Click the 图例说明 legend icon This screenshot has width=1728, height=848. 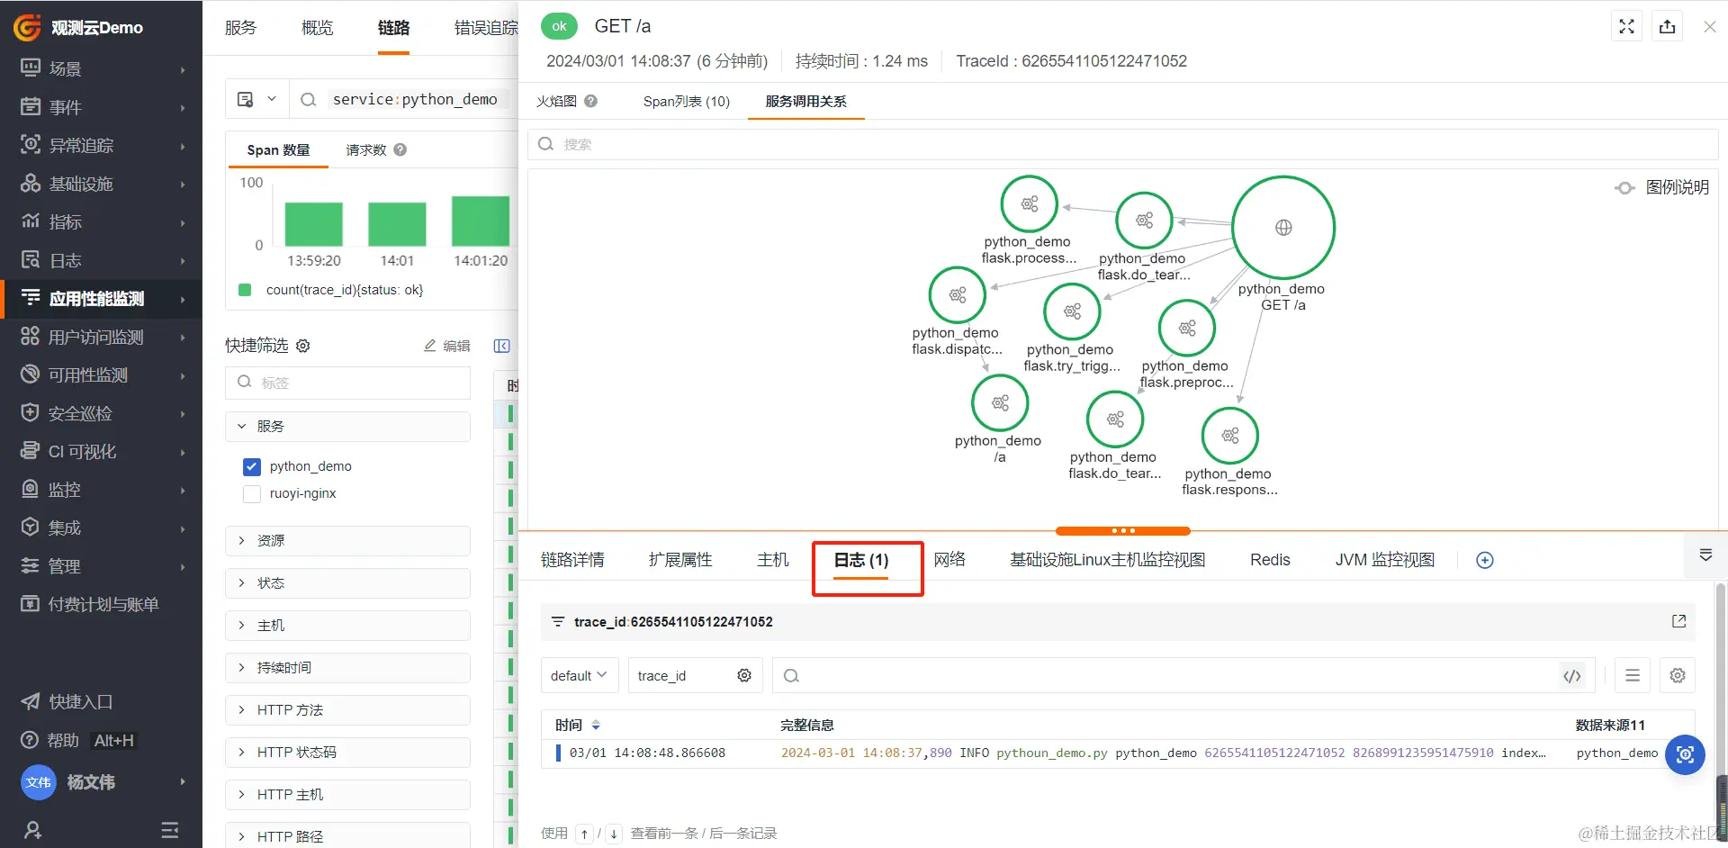[x=1624, y=187]
